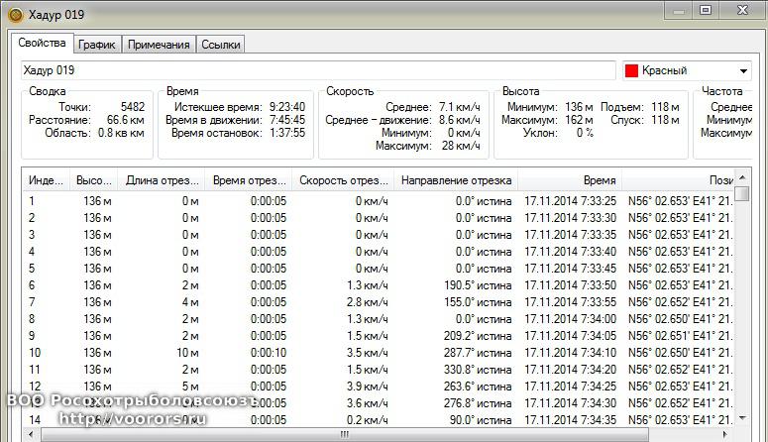This screenshot has height=442, width=768.
Task: Click the Высо... column header
Action: coord(93,180)
